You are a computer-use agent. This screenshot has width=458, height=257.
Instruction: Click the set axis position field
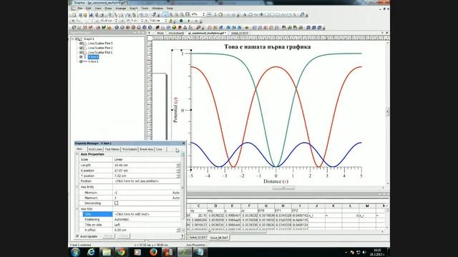(147, 181)
